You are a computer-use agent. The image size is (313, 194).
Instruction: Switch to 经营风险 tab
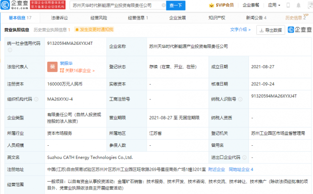(x=99, y=18)
